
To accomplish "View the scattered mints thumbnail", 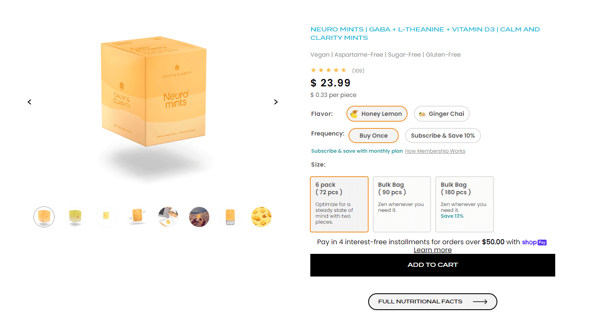I will pyautogui.click(x=261, y=217).
